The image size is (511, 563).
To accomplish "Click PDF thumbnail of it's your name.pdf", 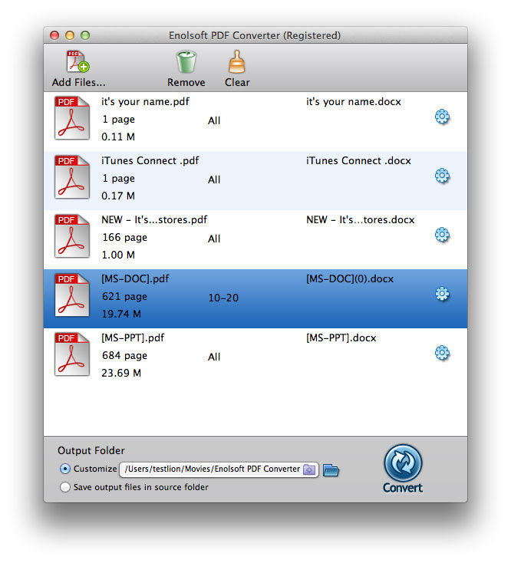I will (72, 118).
